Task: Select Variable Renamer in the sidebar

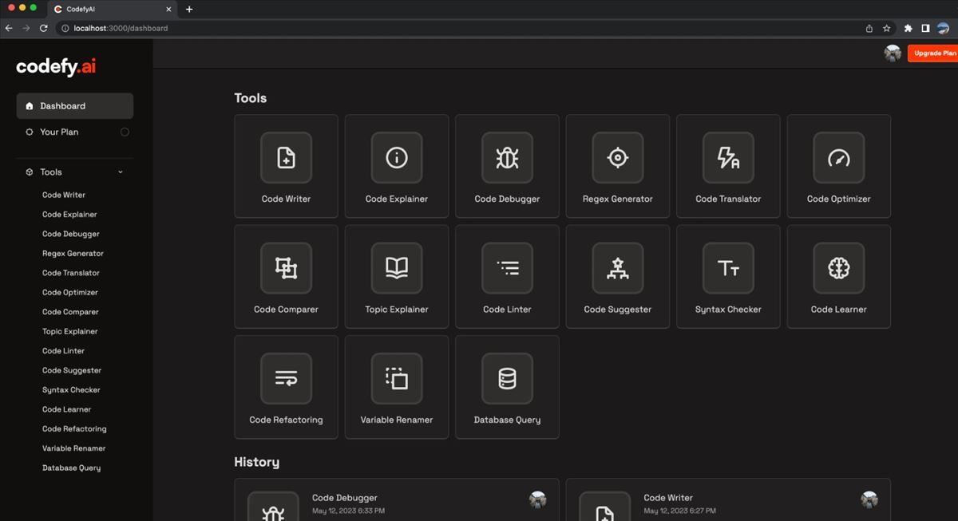Action: (x=73, y=448)
